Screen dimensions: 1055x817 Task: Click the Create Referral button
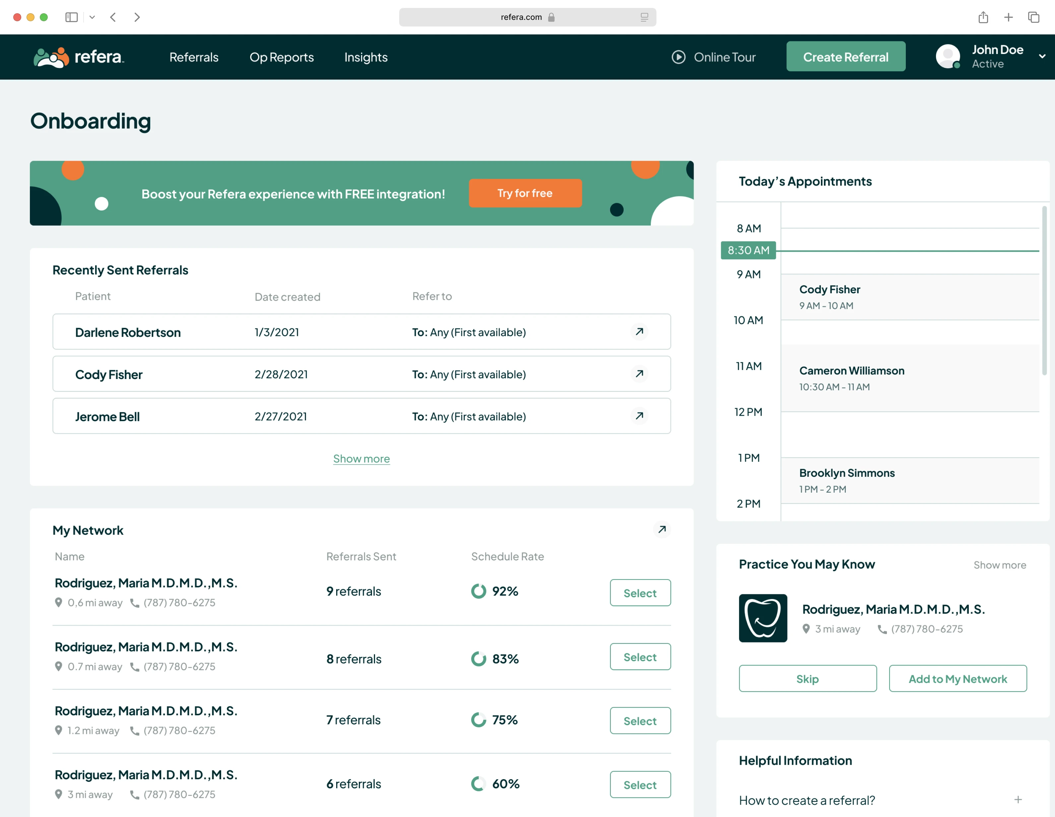[x=845, y=56]
